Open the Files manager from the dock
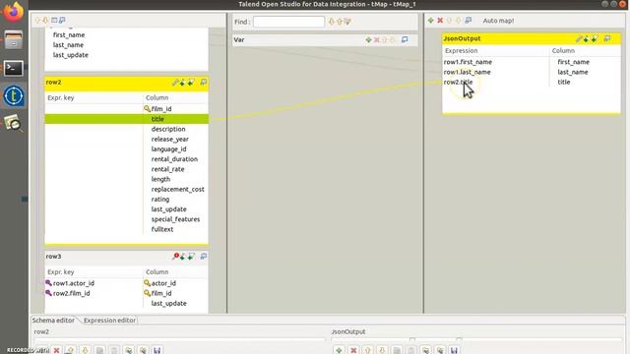 click(14, 40)
